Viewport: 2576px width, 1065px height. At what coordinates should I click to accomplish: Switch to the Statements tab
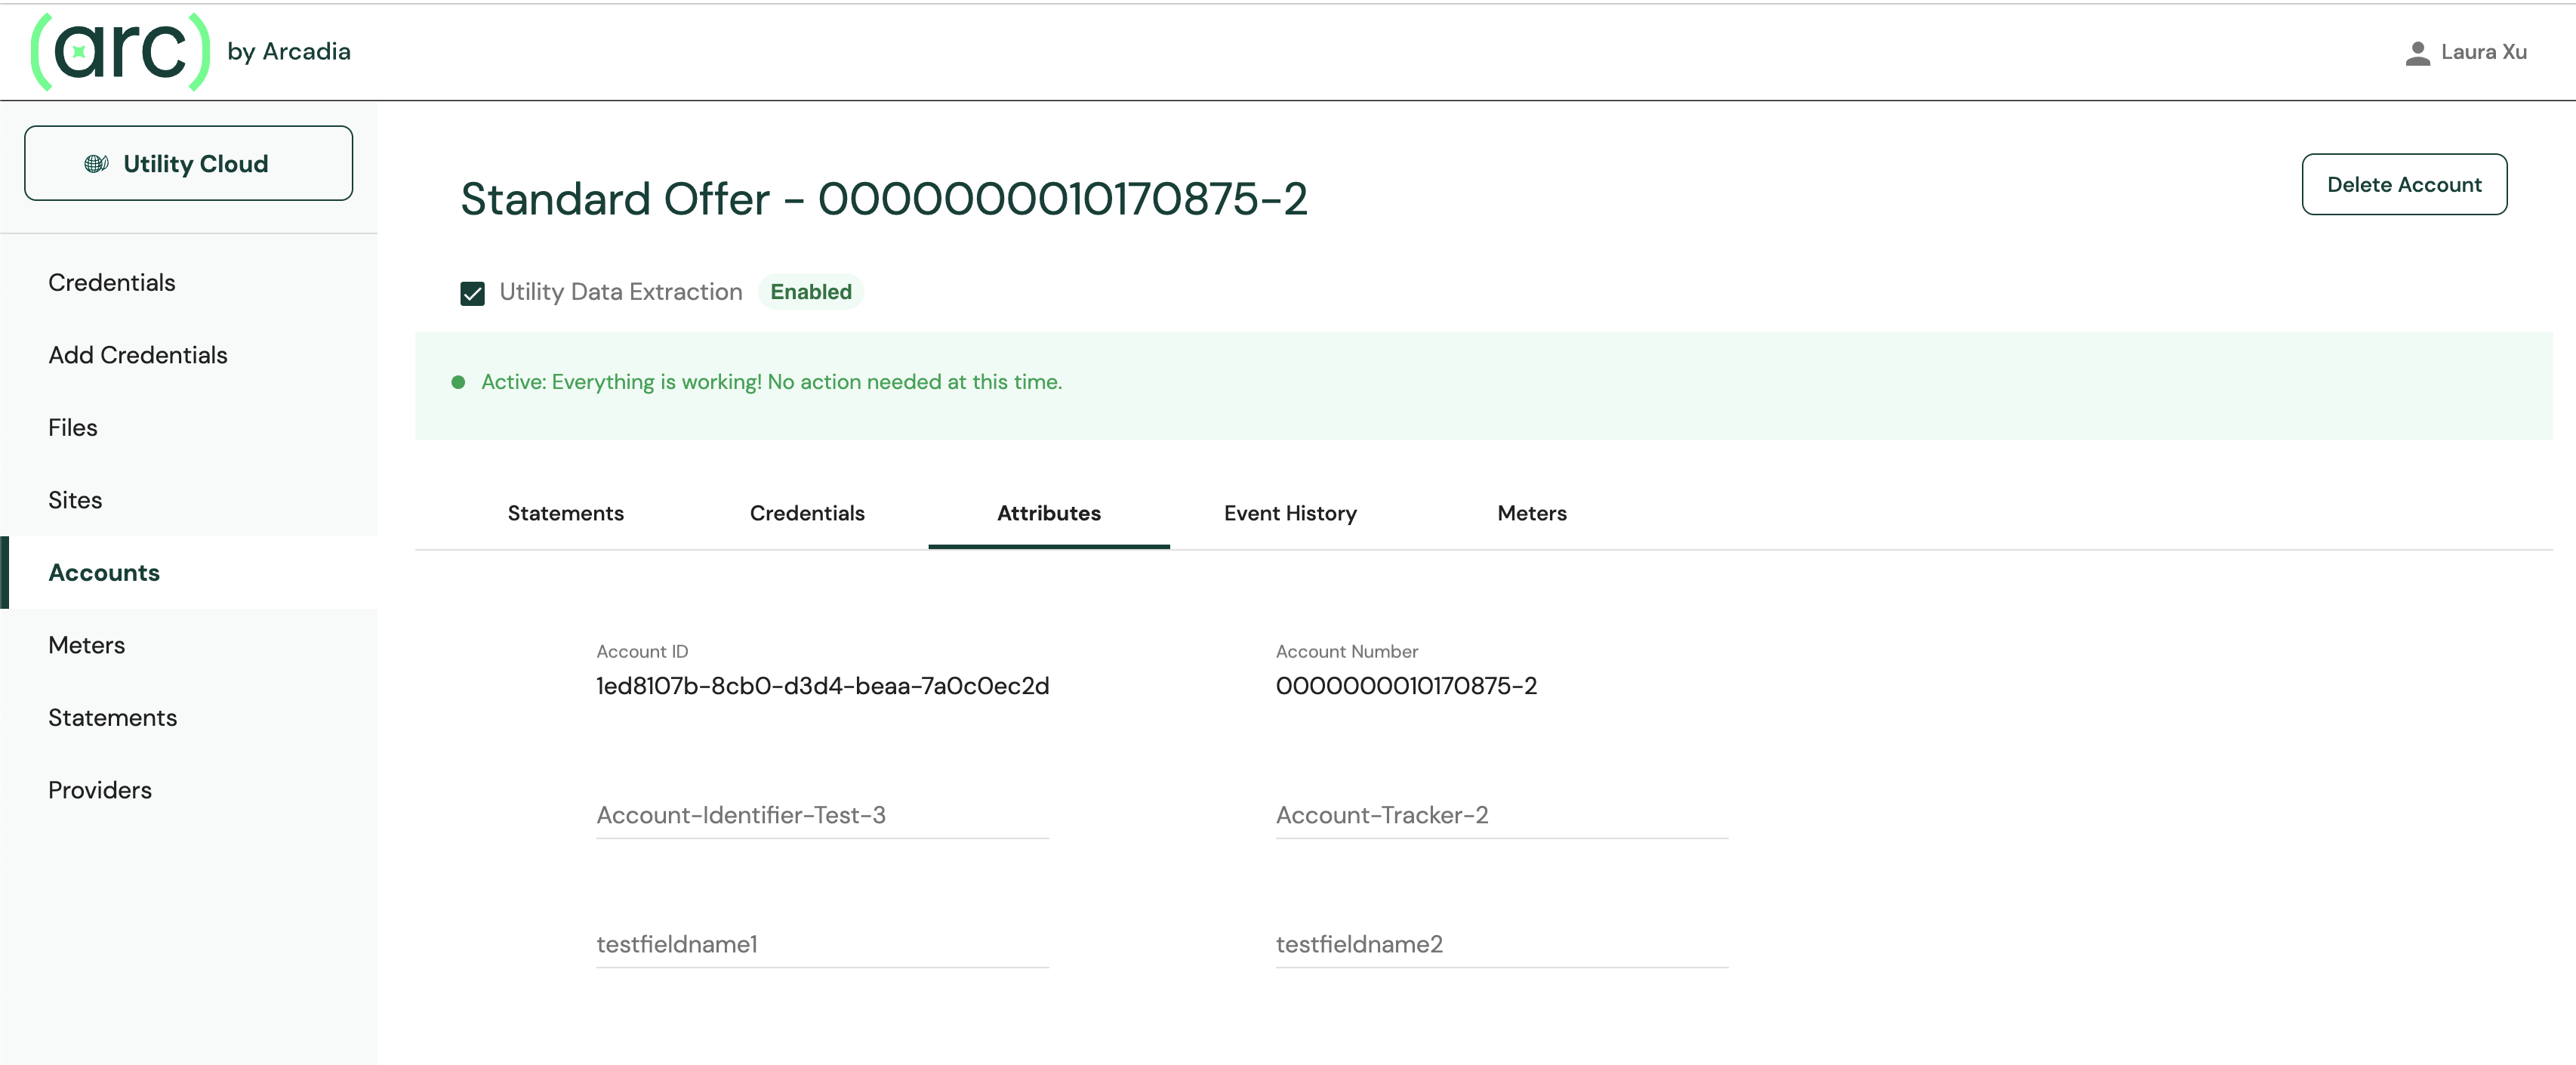click(565, 513)
